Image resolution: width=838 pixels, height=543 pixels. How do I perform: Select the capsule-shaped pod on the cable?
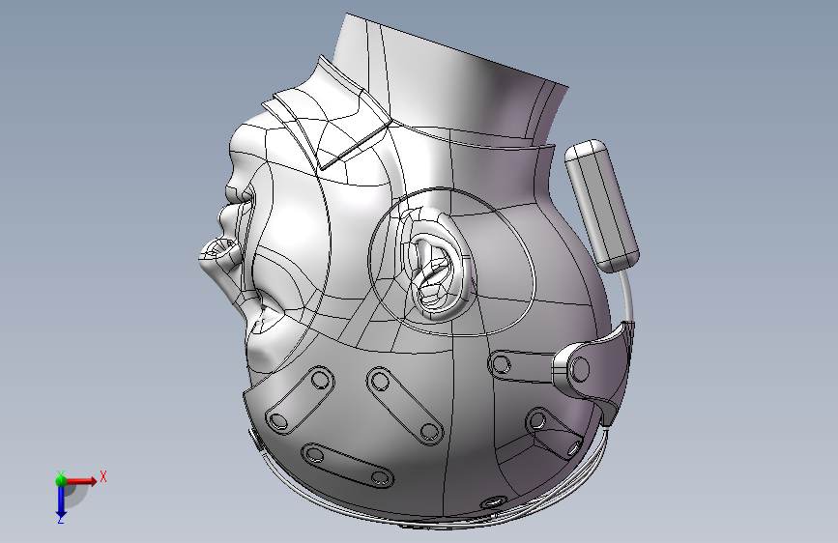(x=602, y=207)
